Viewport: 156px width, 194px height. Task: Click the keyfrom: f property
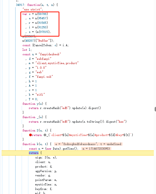[44, 189]
